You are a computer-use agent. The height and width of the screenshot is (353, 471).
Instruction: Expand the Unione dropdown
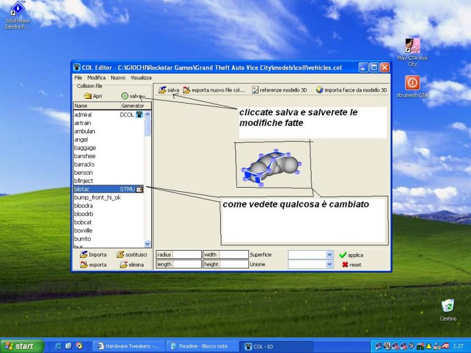[x=329, y=265]
